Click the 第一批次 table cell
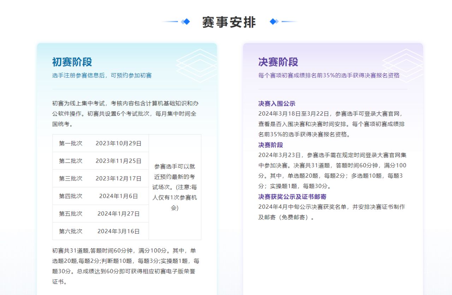The width and height of the screenshot is (452, 295). [x=71, y=143]
